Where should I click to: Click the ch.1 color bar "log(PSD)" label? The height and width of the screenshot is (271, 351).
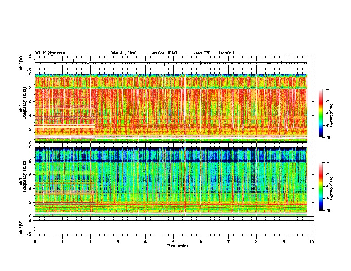(332, 115)
